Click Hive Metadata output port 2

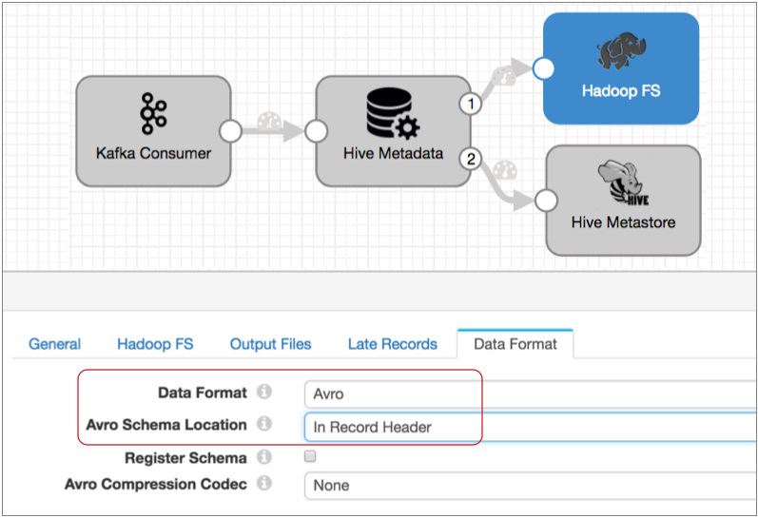click(x=468, y=158)
